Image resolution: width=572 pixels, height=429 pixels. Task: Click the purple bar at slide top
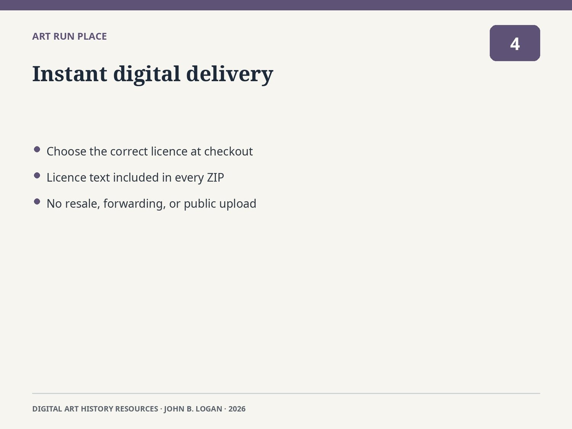(x=286, y=5)
